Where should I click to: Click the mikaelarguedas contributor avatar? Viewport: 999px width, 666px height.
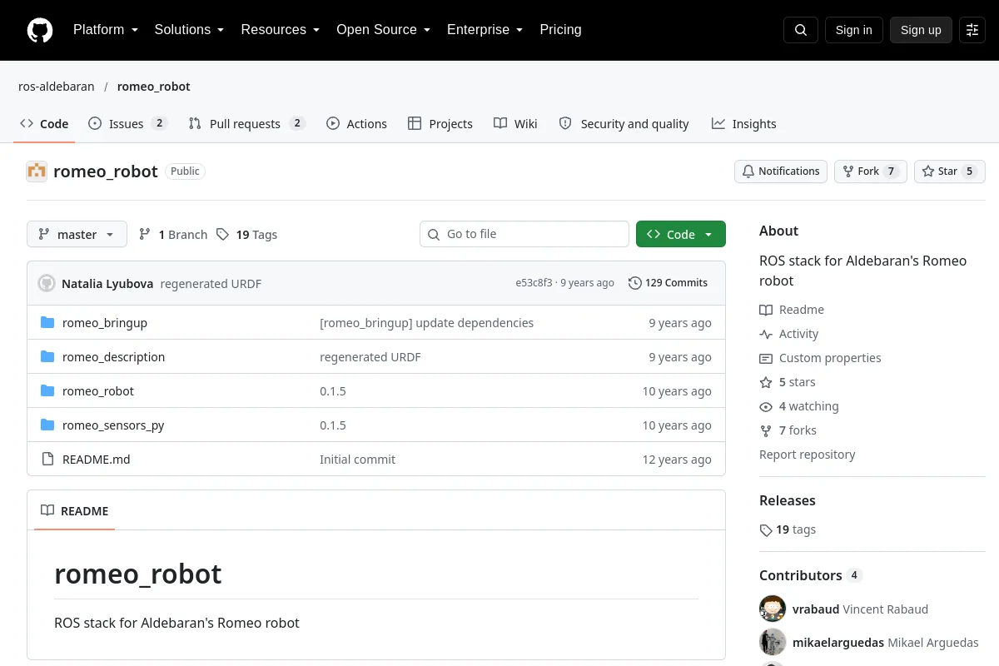[x=773, y=642]
